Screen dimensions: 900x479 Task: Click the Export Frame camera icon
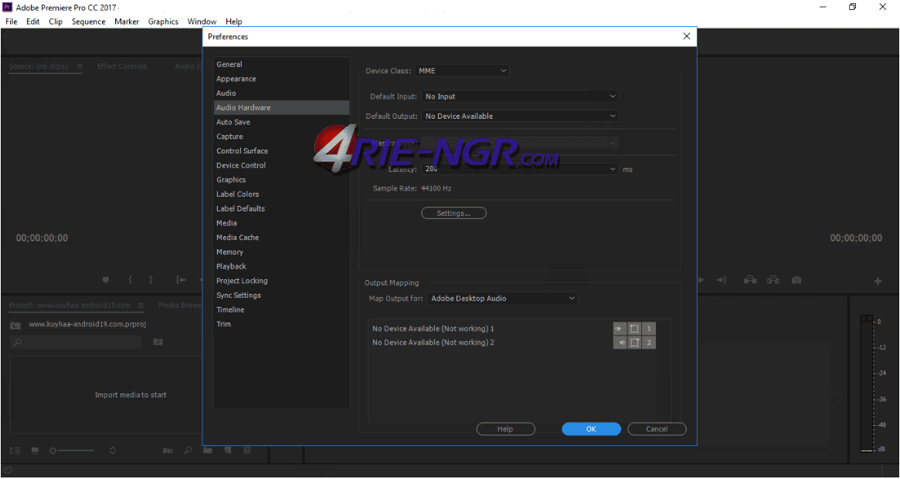tap(796, 280)
